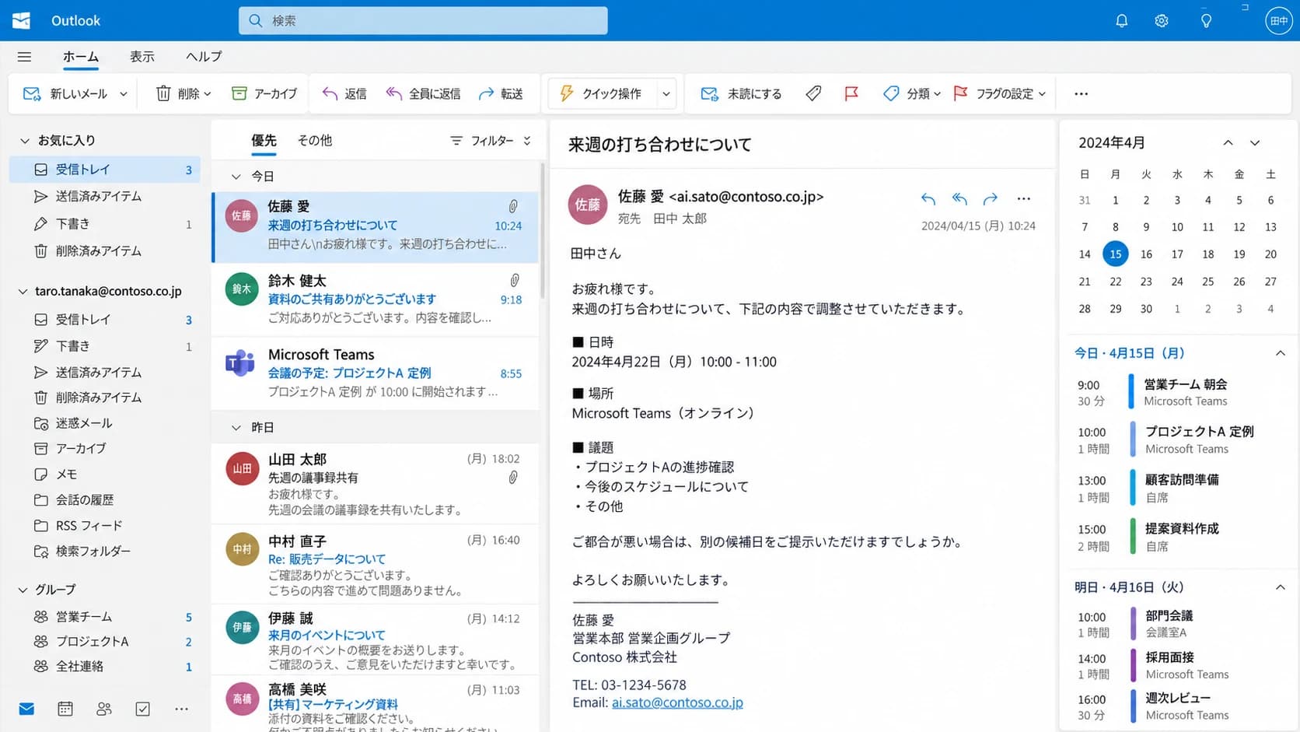Collapse 昨日 message group
The height and width of the screenshot is (732, 1300).
(236, 428)
